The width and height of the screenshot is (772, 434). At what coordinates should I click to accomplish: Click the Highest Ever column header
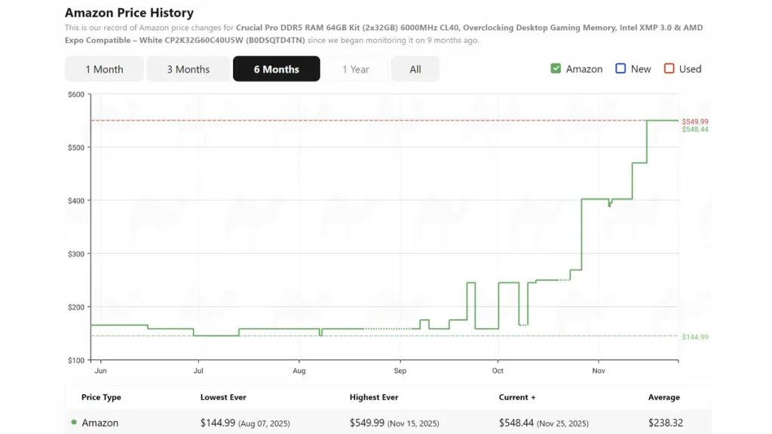click(374, 397)
